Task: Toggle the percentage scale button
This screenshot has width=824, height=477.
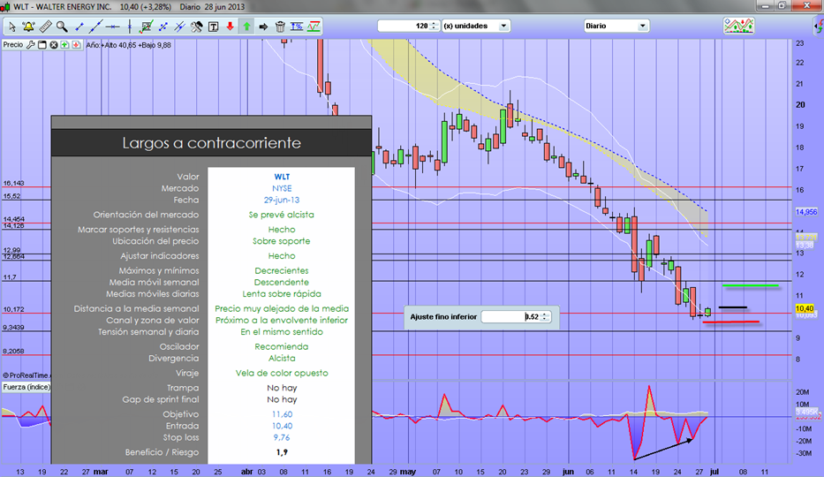Action: tap(297, 26)
